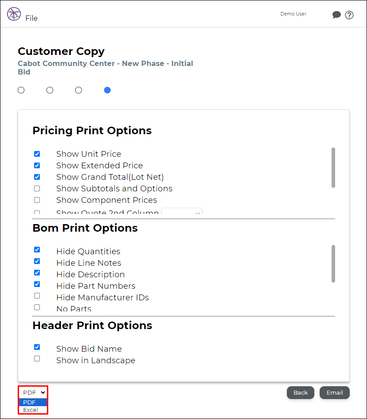Click the Pricing Print Options scrollbar

333,167
